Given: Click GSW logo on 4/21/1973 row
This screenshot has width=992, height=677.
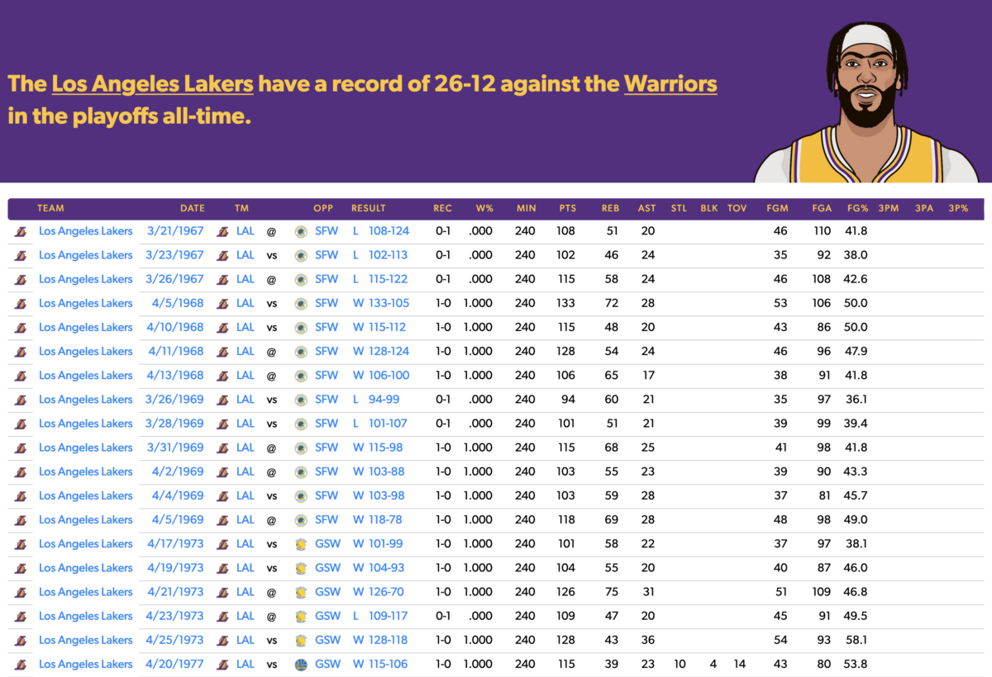Looking at the screenshot, I should 301,592.
